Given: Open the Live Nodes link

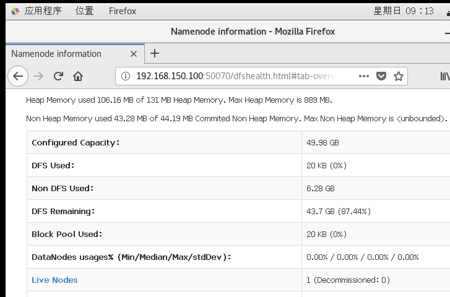Looking at the screenshot, I should pos(54,280).
